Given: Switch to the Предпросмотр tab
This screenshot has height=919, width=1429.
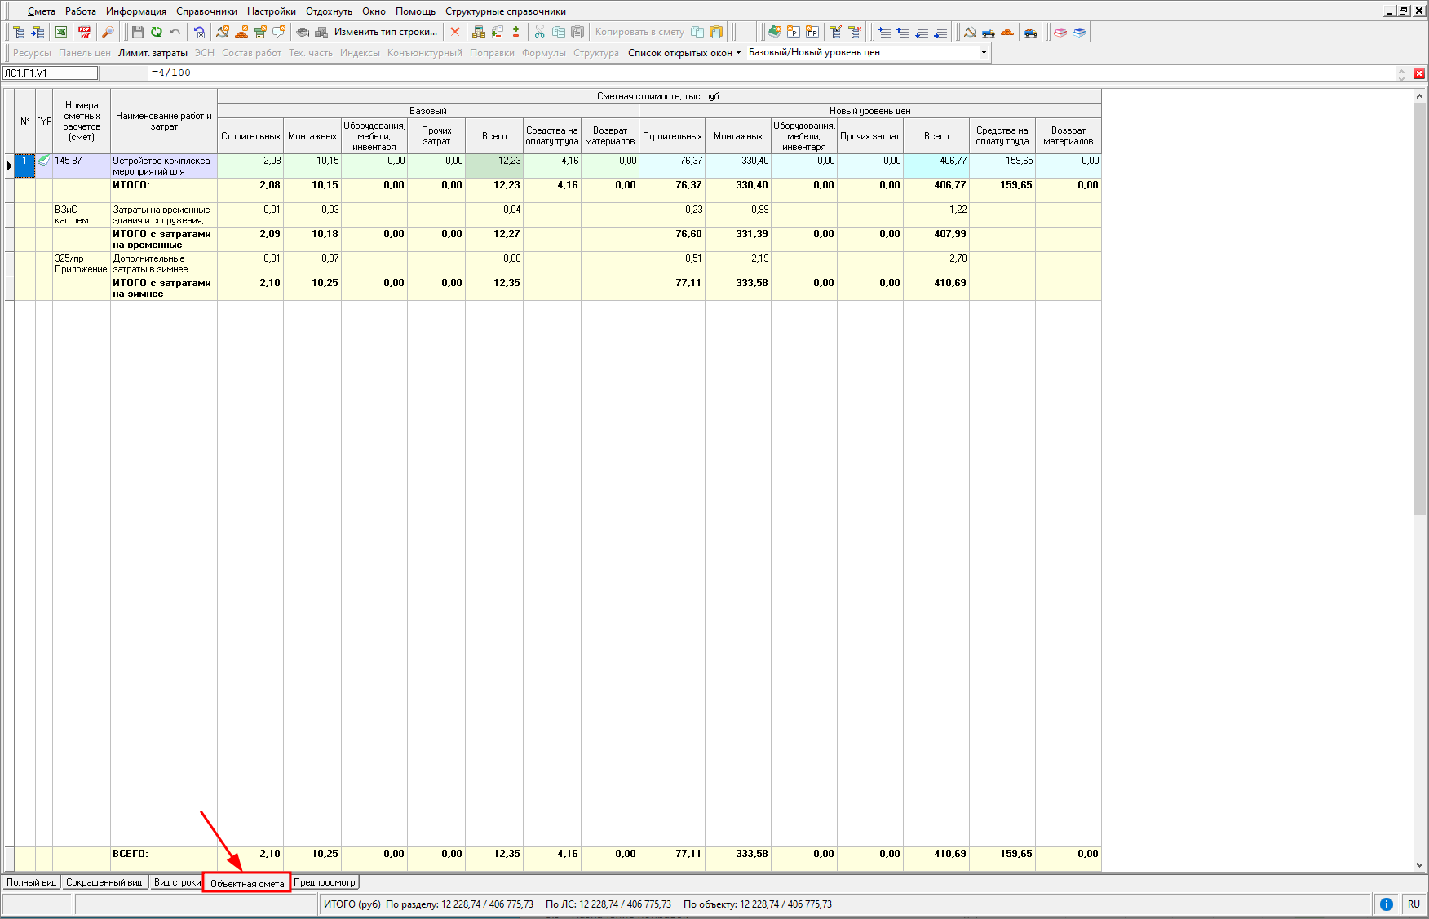Looking at the screenshot, I should point(324,882).
